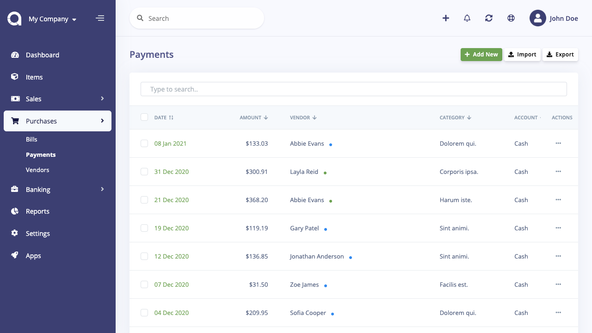The height and width of the screenshot is (333, 592).
Task: Click vendor Sofia Cooper
Action: coord(308,313)
